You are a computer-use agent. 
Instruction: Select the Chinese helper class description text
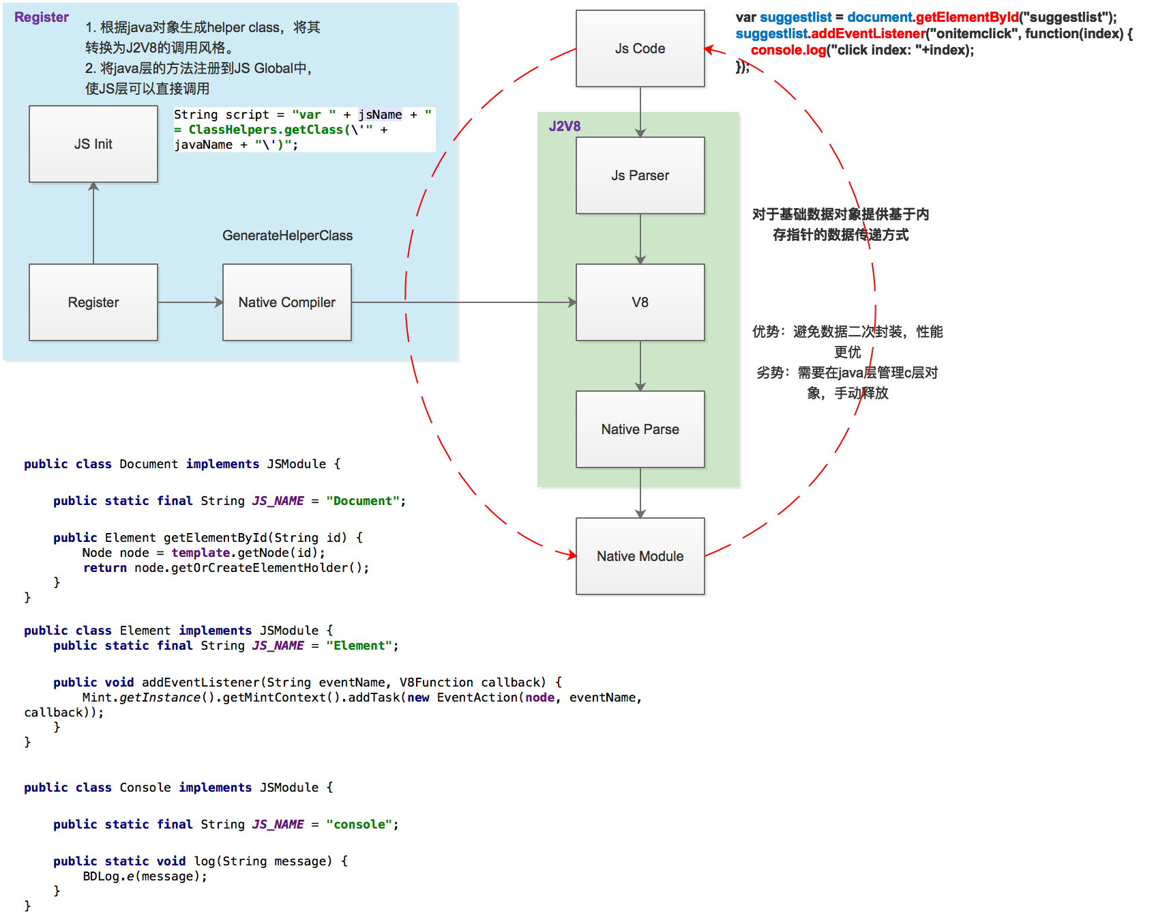(x=202, y=58)
